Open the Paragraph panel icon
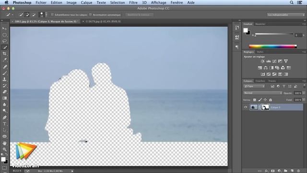307x173 pixels. [237, 47]
